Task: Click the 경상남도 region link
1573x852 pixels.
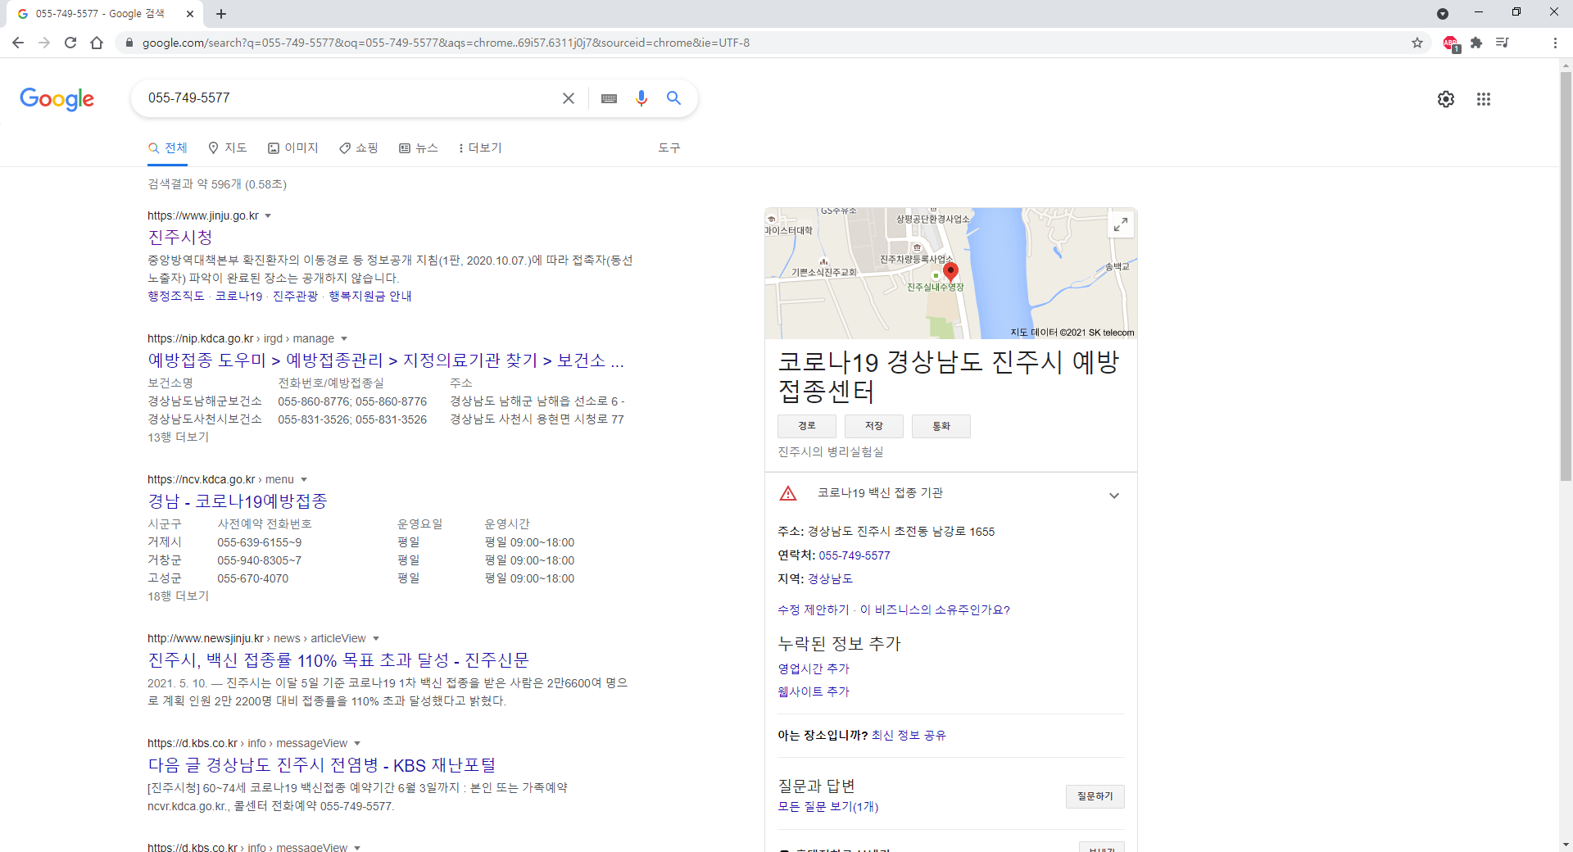Action: pos(830,578)
